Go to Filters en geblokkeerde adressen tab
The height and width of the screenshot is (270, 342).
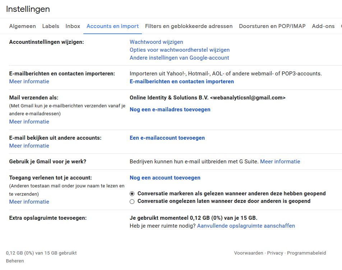point(189,26)
